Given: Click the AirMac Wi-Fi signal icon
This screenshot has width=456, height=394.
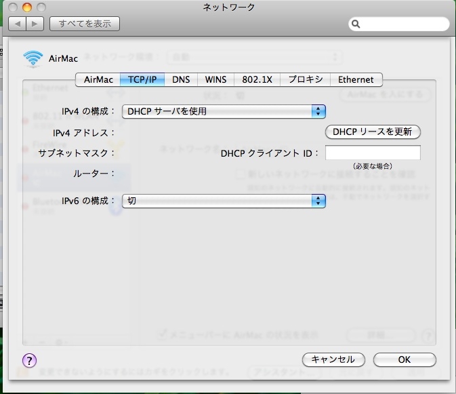Looking at the screenshot, I should (33, 58).
